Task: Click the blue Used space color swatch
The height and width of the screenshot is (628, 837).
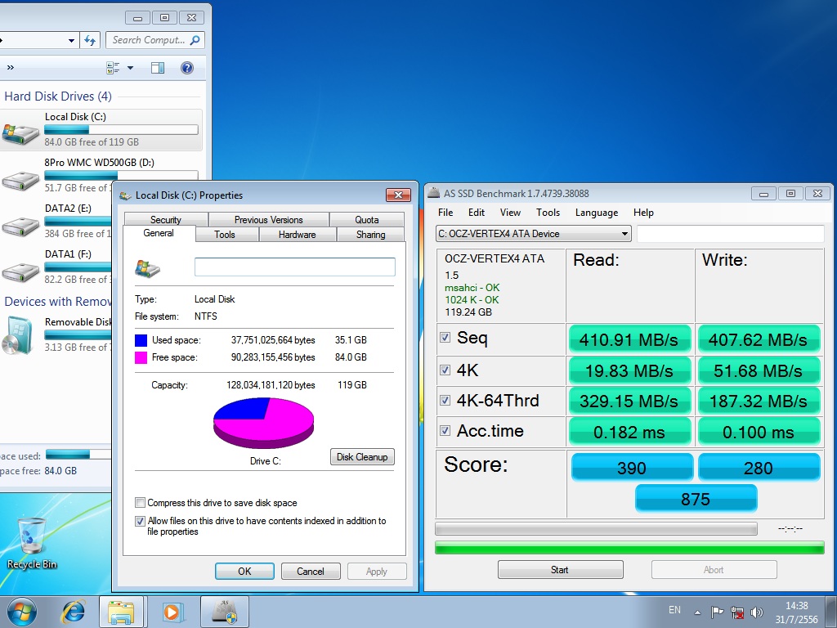Action: pos(141,340)
